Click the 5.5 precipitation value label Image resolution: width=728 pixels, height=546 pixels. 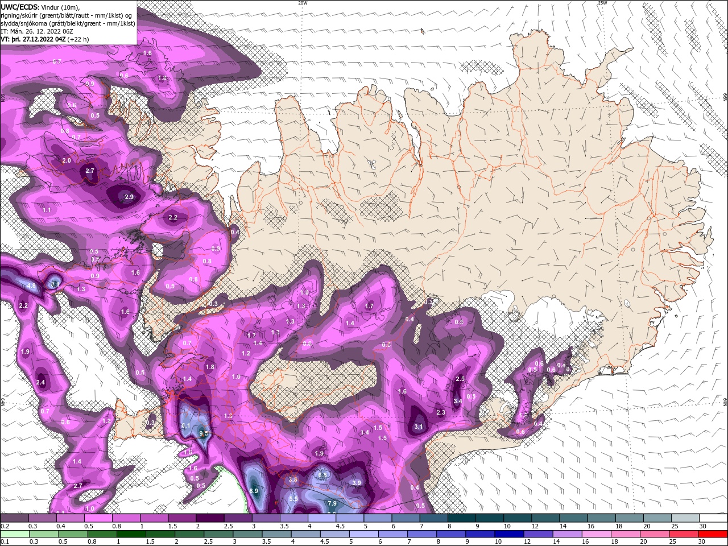(293, 499)
